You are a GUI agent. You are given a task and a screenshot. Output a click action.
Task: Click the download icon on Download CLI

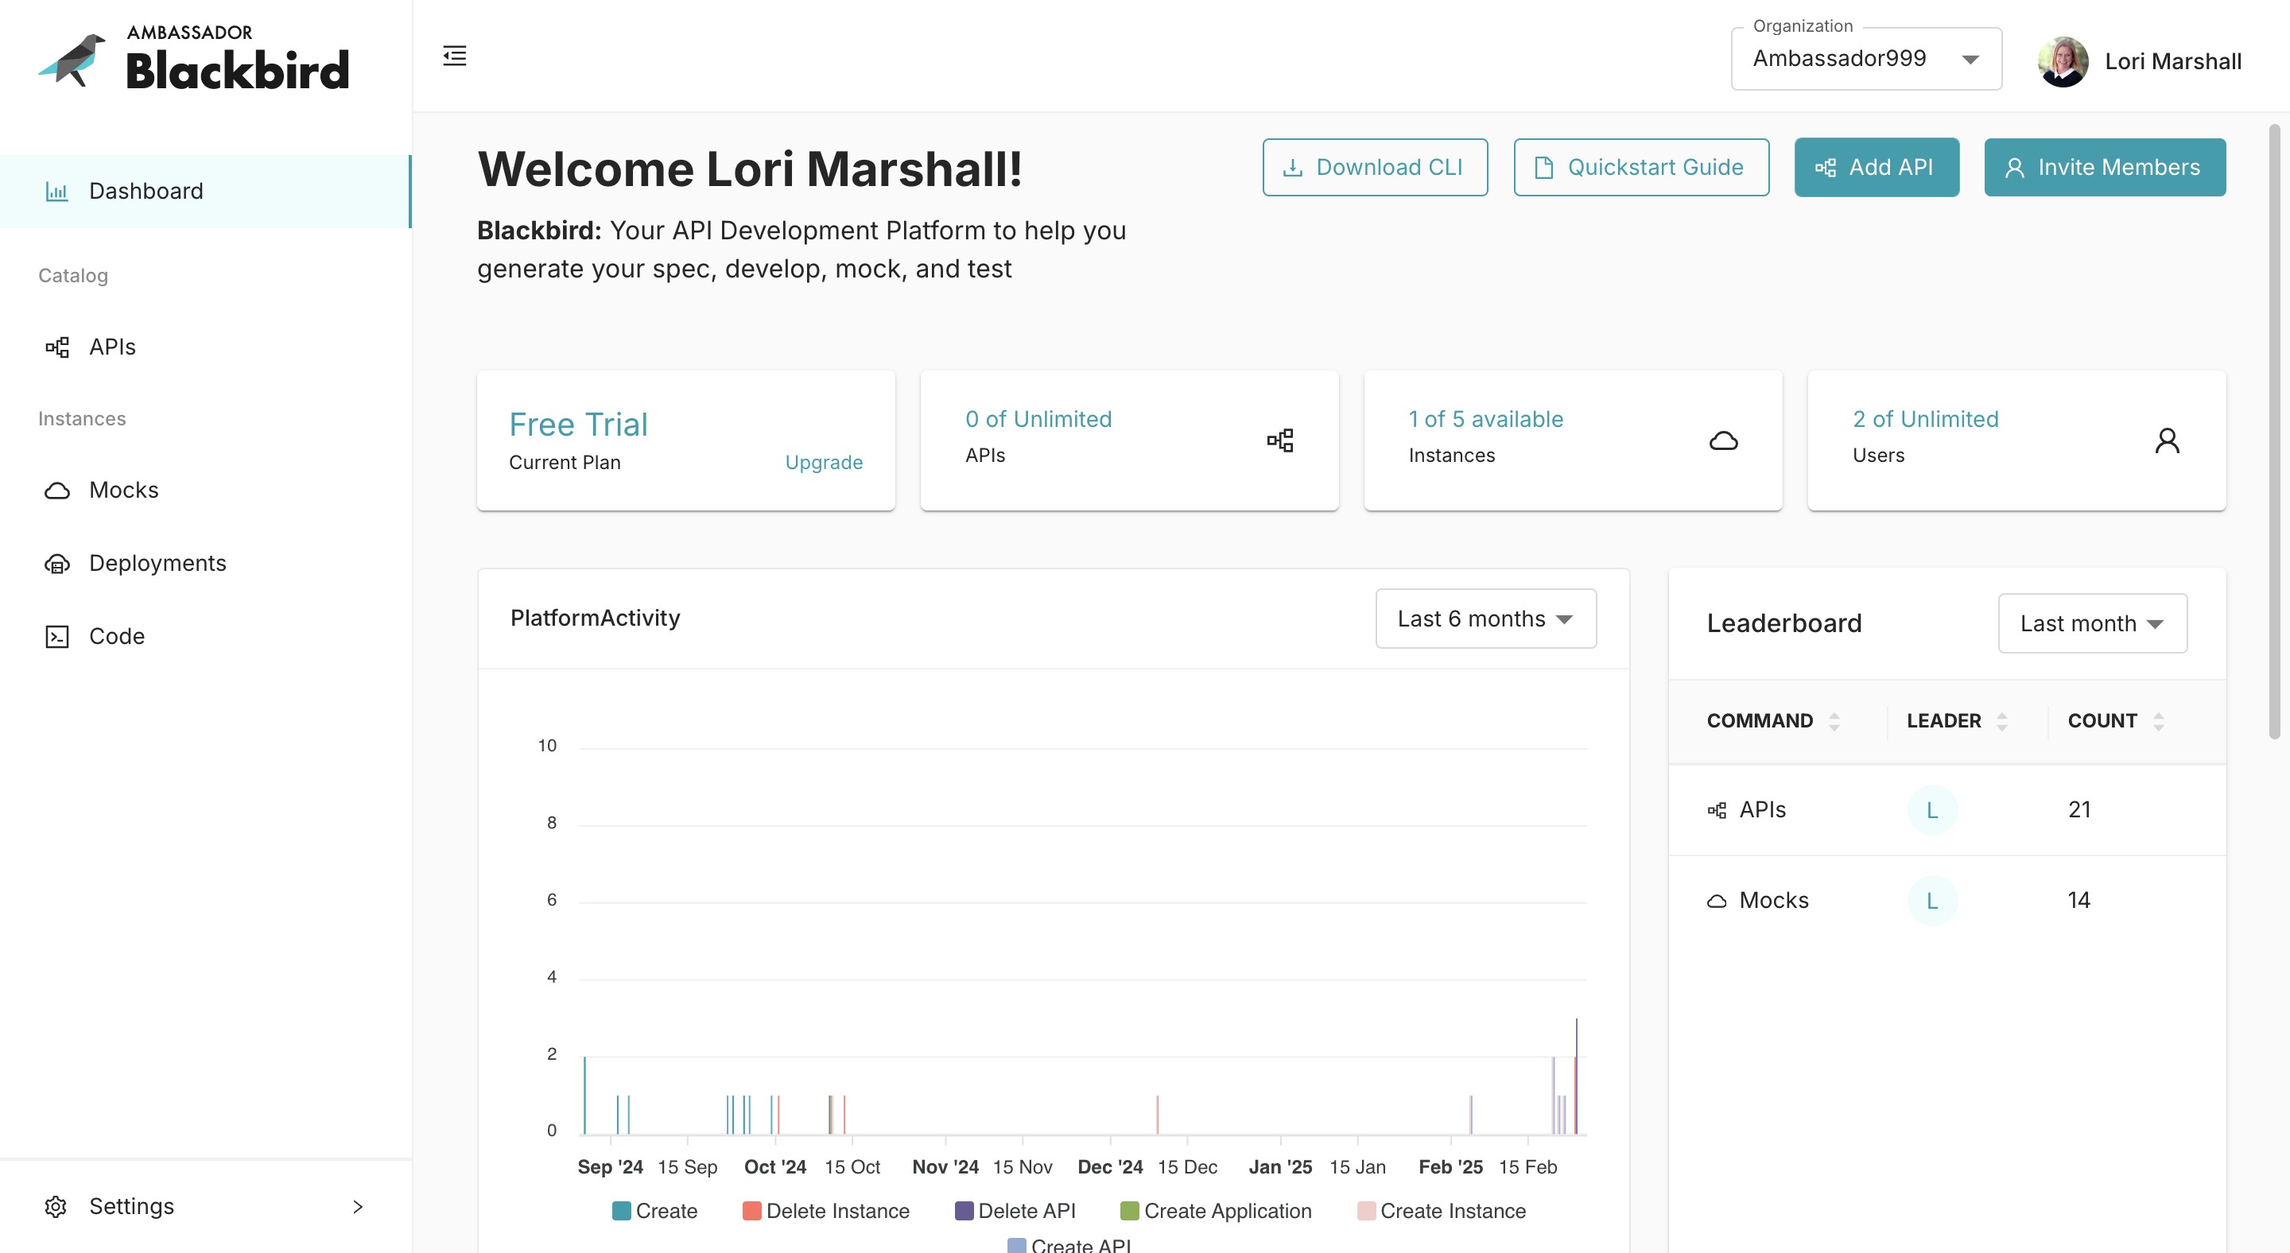(1294, 167)
